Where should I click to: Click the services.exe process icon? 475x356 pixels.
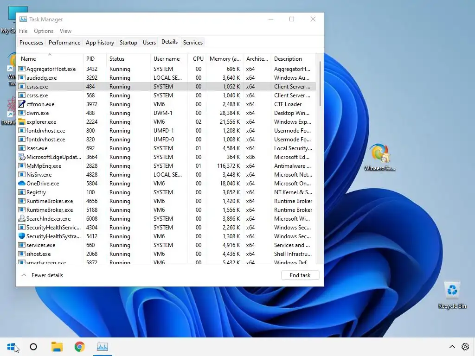click(21, 245)
